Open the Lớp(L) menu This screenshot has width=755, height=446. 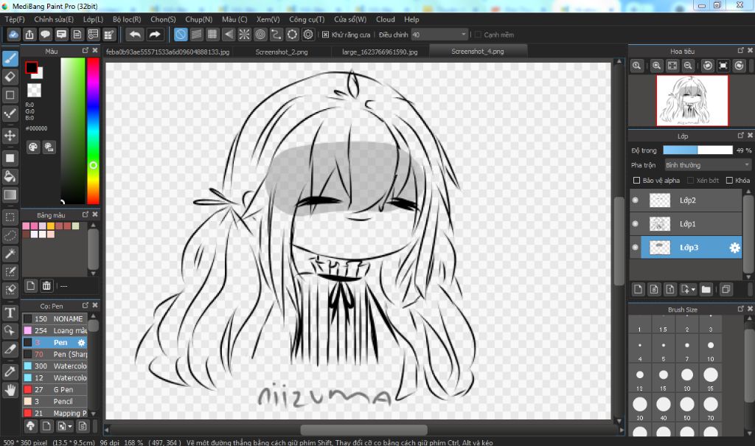[x=93, y=19]
